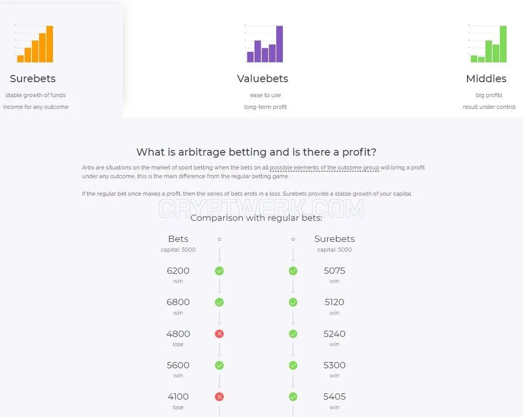The width and height of the screenshot is (523, 417).
Task: Open the Valuebets tab heading
Action: 263,79
